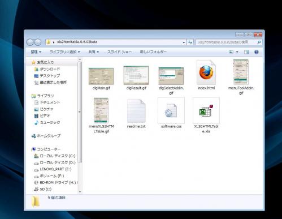The height and width of the screenshot is (219, 282).
Task: Expand the view options dropdown arrow
Action: coord(237,52)
